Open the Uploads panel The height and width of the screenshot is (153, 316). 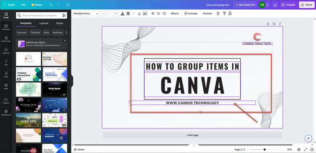point(6,51)
